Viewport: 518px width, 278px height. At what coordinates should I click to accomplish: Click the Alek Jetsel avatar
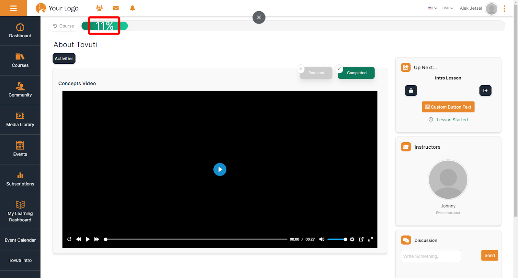[491, 9]
